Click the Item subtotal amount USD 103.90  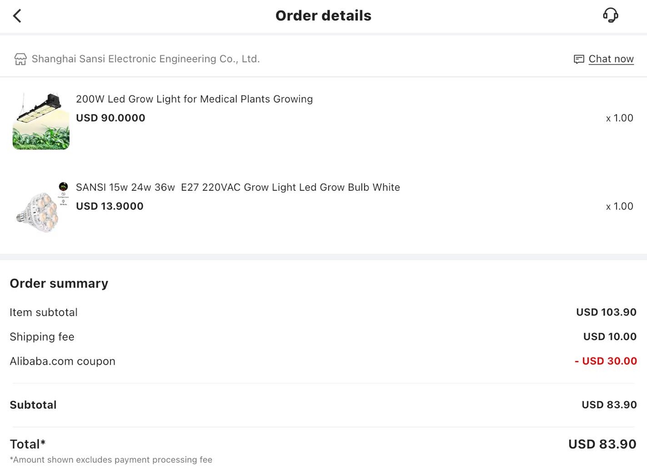point(606,312)
